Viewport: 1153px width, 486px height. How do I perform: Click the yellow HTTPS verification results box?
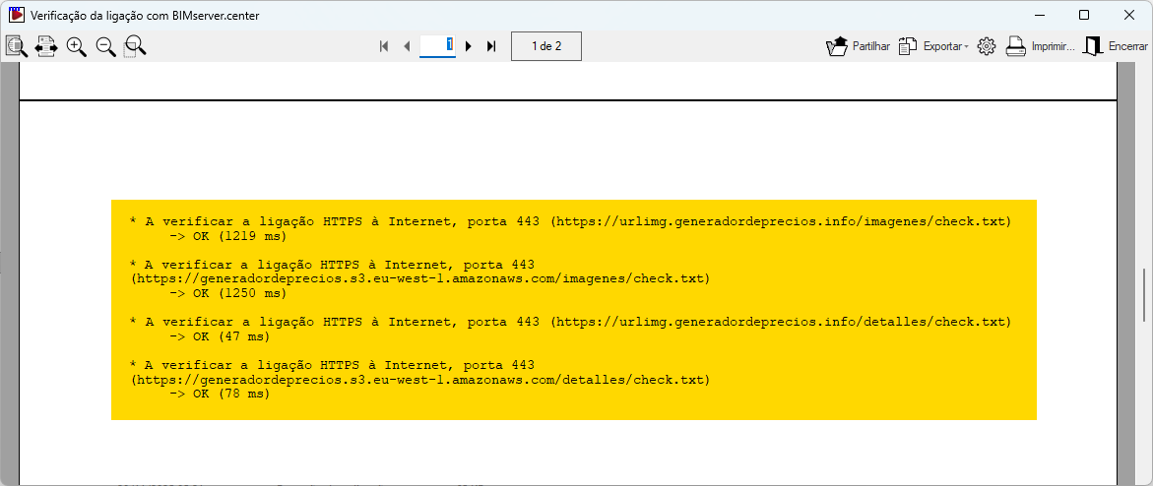click(573, 309)
